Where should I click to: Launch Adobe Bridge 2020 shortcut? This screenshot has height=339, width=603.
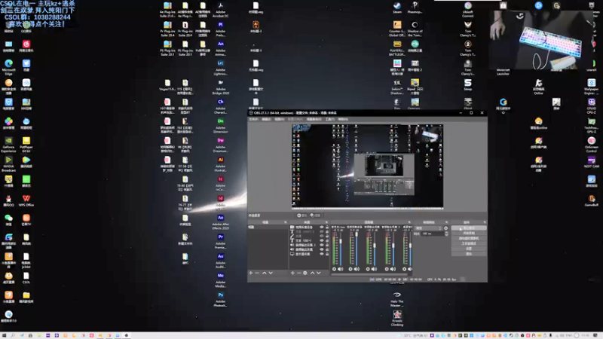tap(220, 83)
